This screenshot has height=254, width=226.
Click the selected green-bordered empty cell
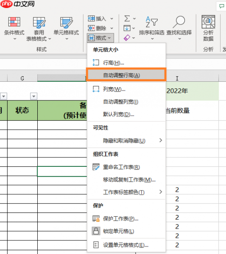coord(62,171)
